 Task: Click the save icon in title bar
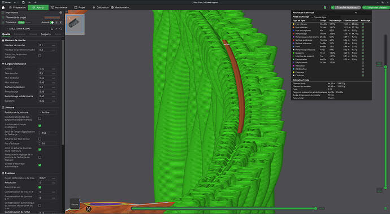point(23,2)
